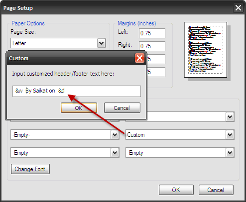
Task: Close the Page Setup window
Action: click(238, 8)
